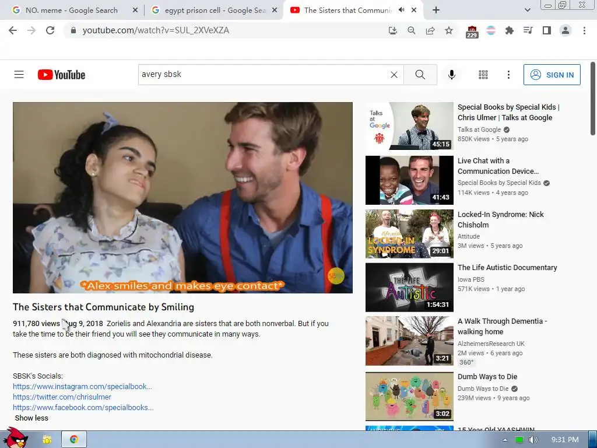
Task: Open the Angry Birds start button
Action: pyautogui.click(x=15, y=437)
